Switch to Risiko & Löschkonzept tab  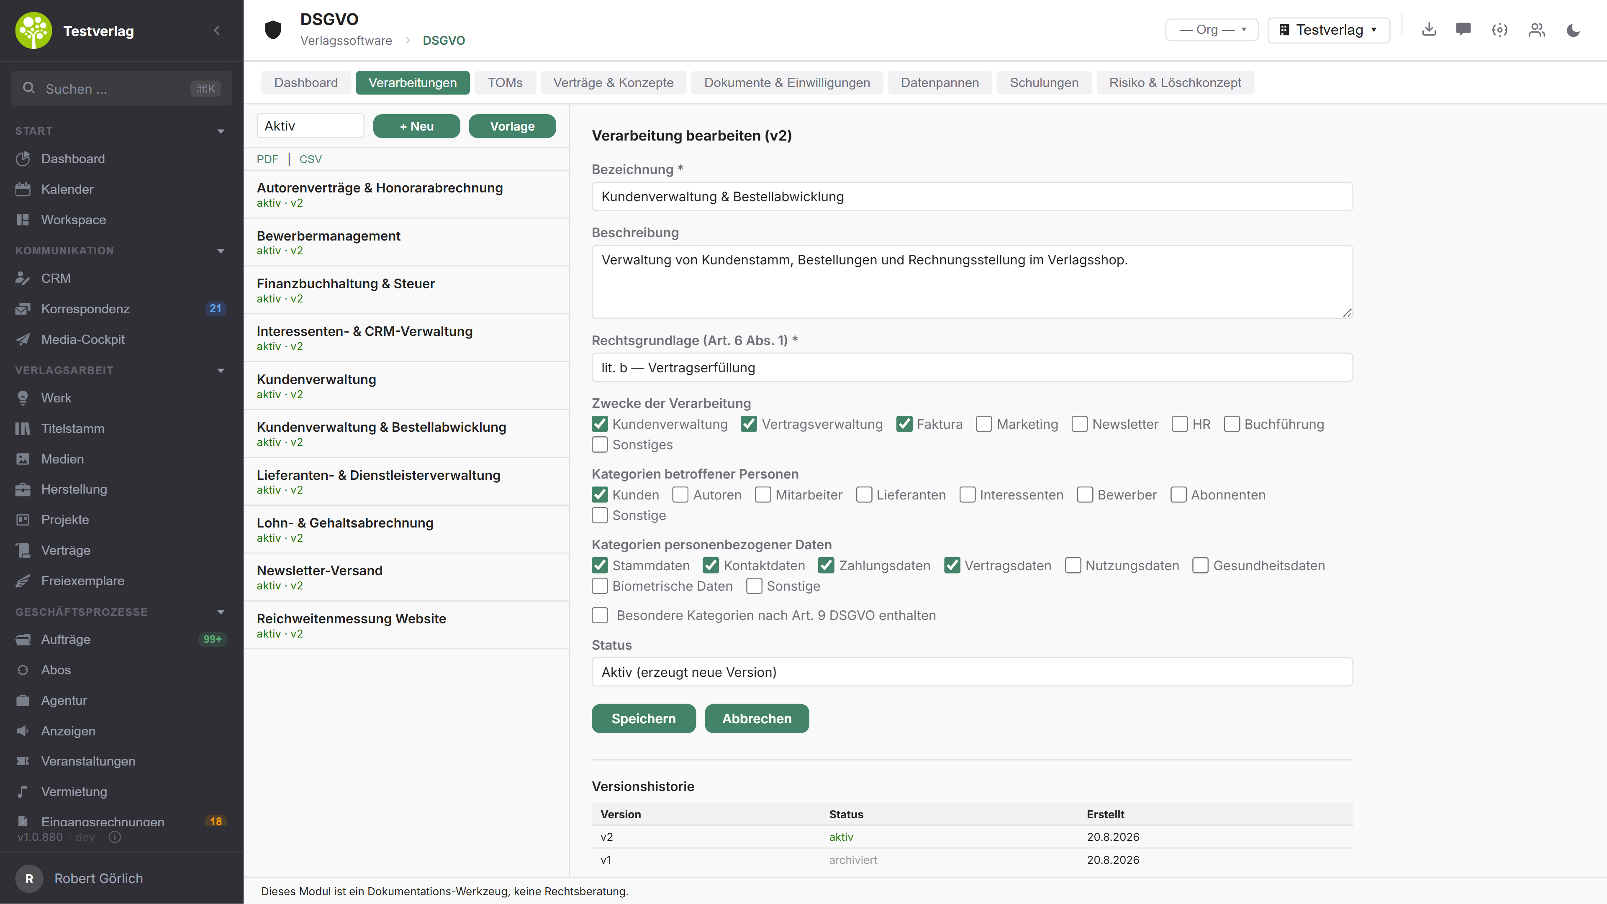click(x=1175, y=82)
